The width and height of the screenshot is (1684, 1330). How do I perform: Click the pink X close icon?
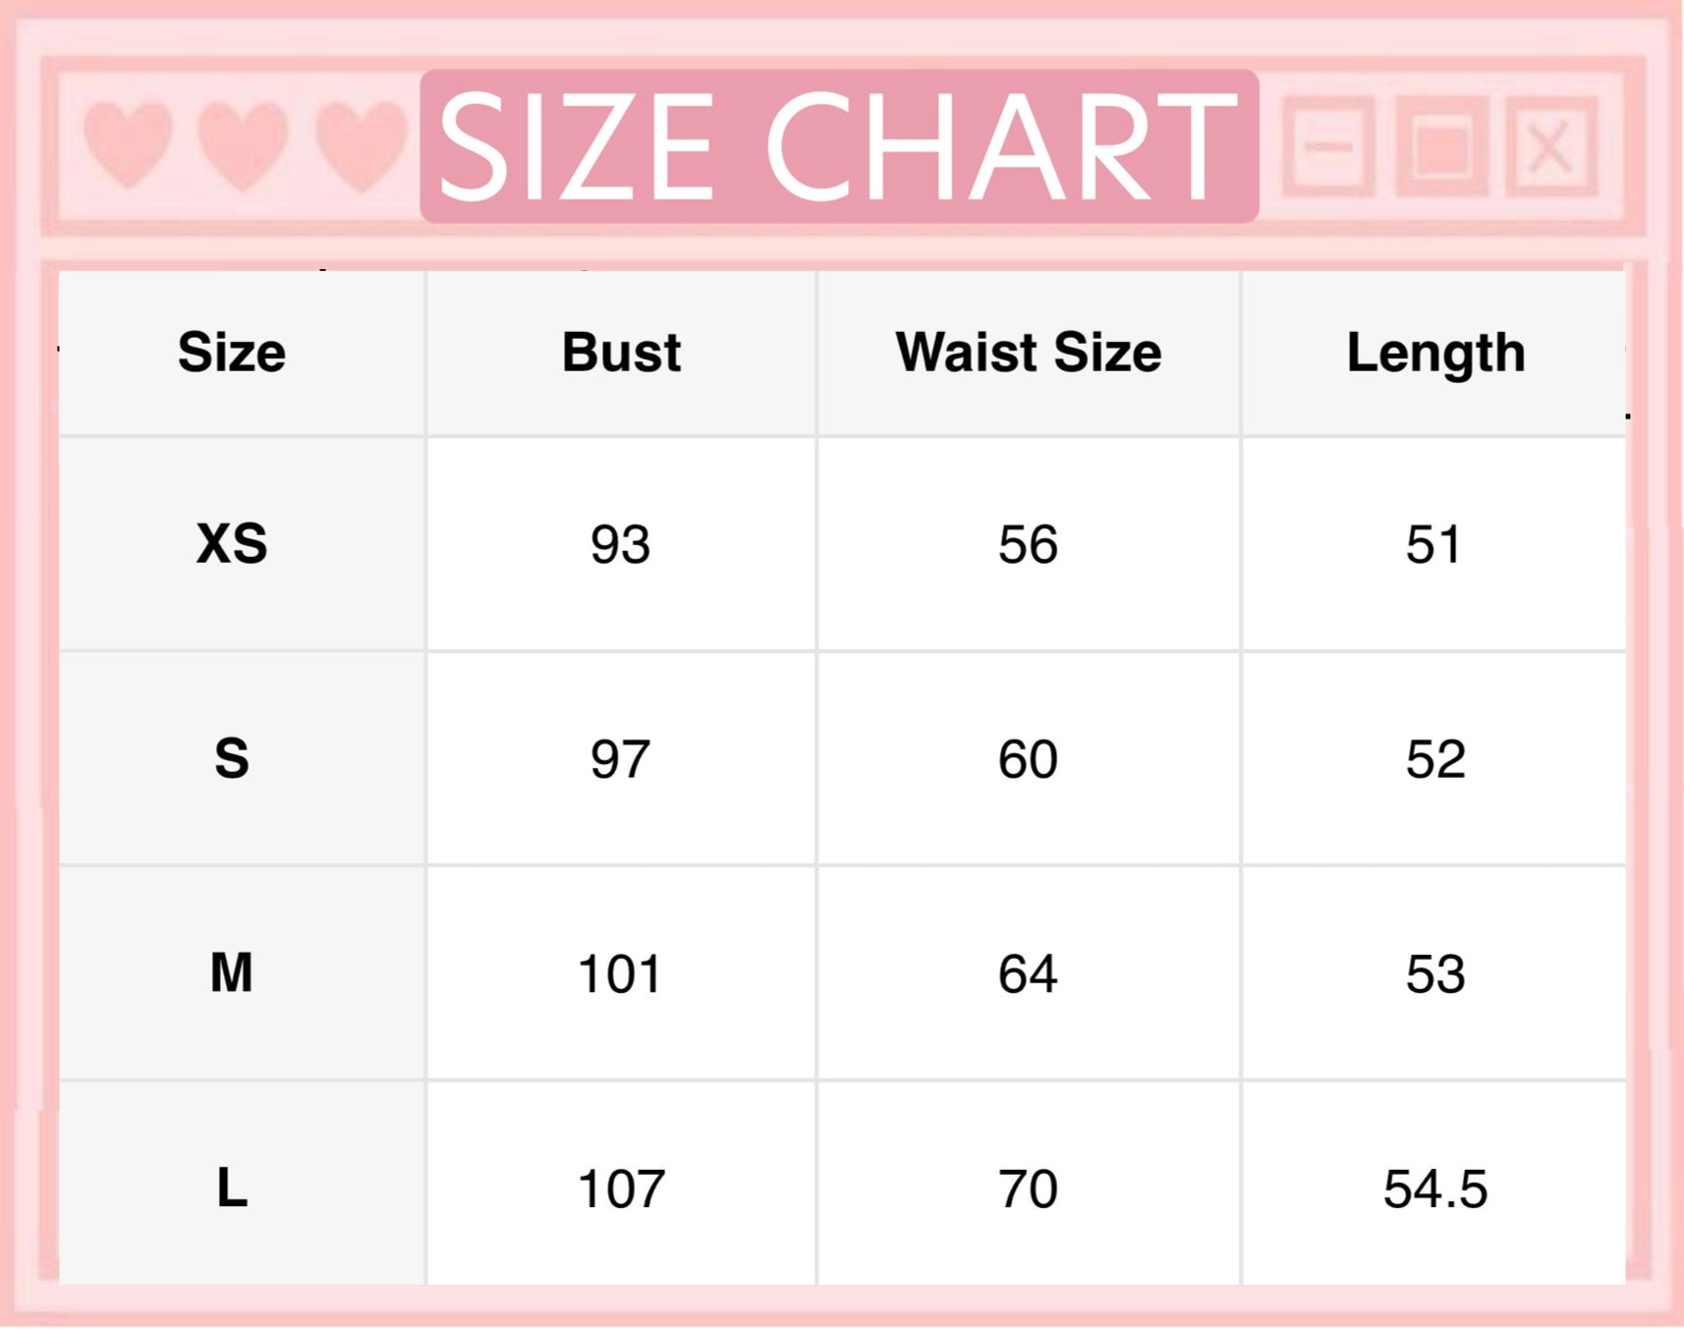point(1550,147)
